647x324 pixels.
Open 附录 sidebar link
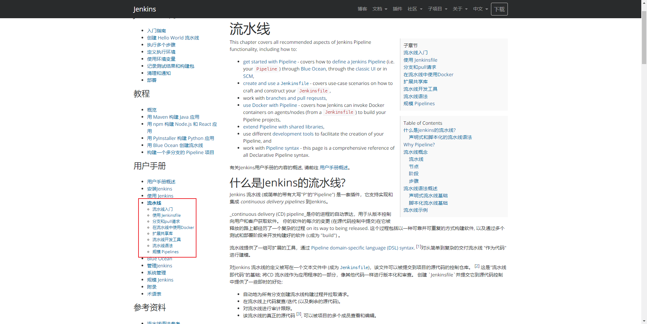point(152,287)
